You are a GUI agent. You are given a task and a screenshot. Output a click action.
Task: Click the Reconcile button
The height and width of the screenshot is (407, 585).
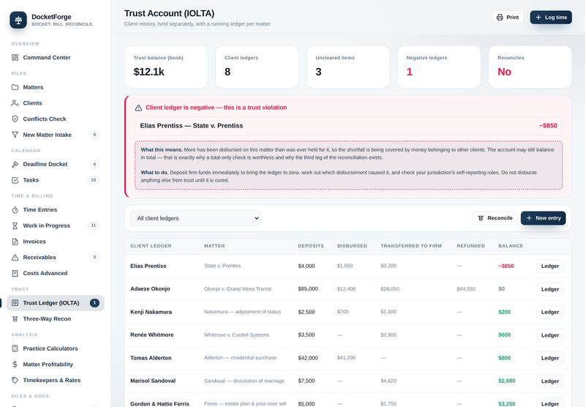[x=496, y=218]
